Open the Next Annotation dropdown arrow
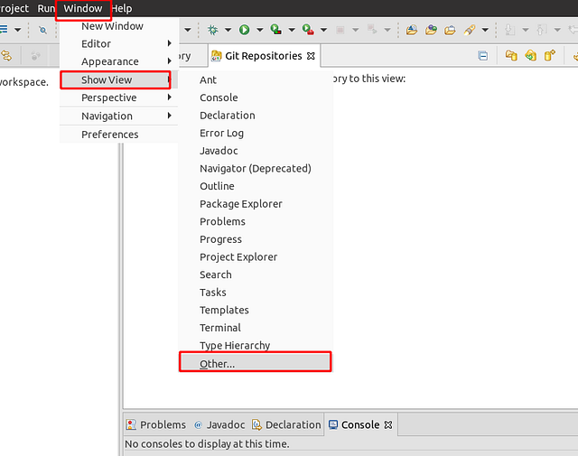Image resolution: width=578 pixels, height=456 pixels. pos(526,30)
